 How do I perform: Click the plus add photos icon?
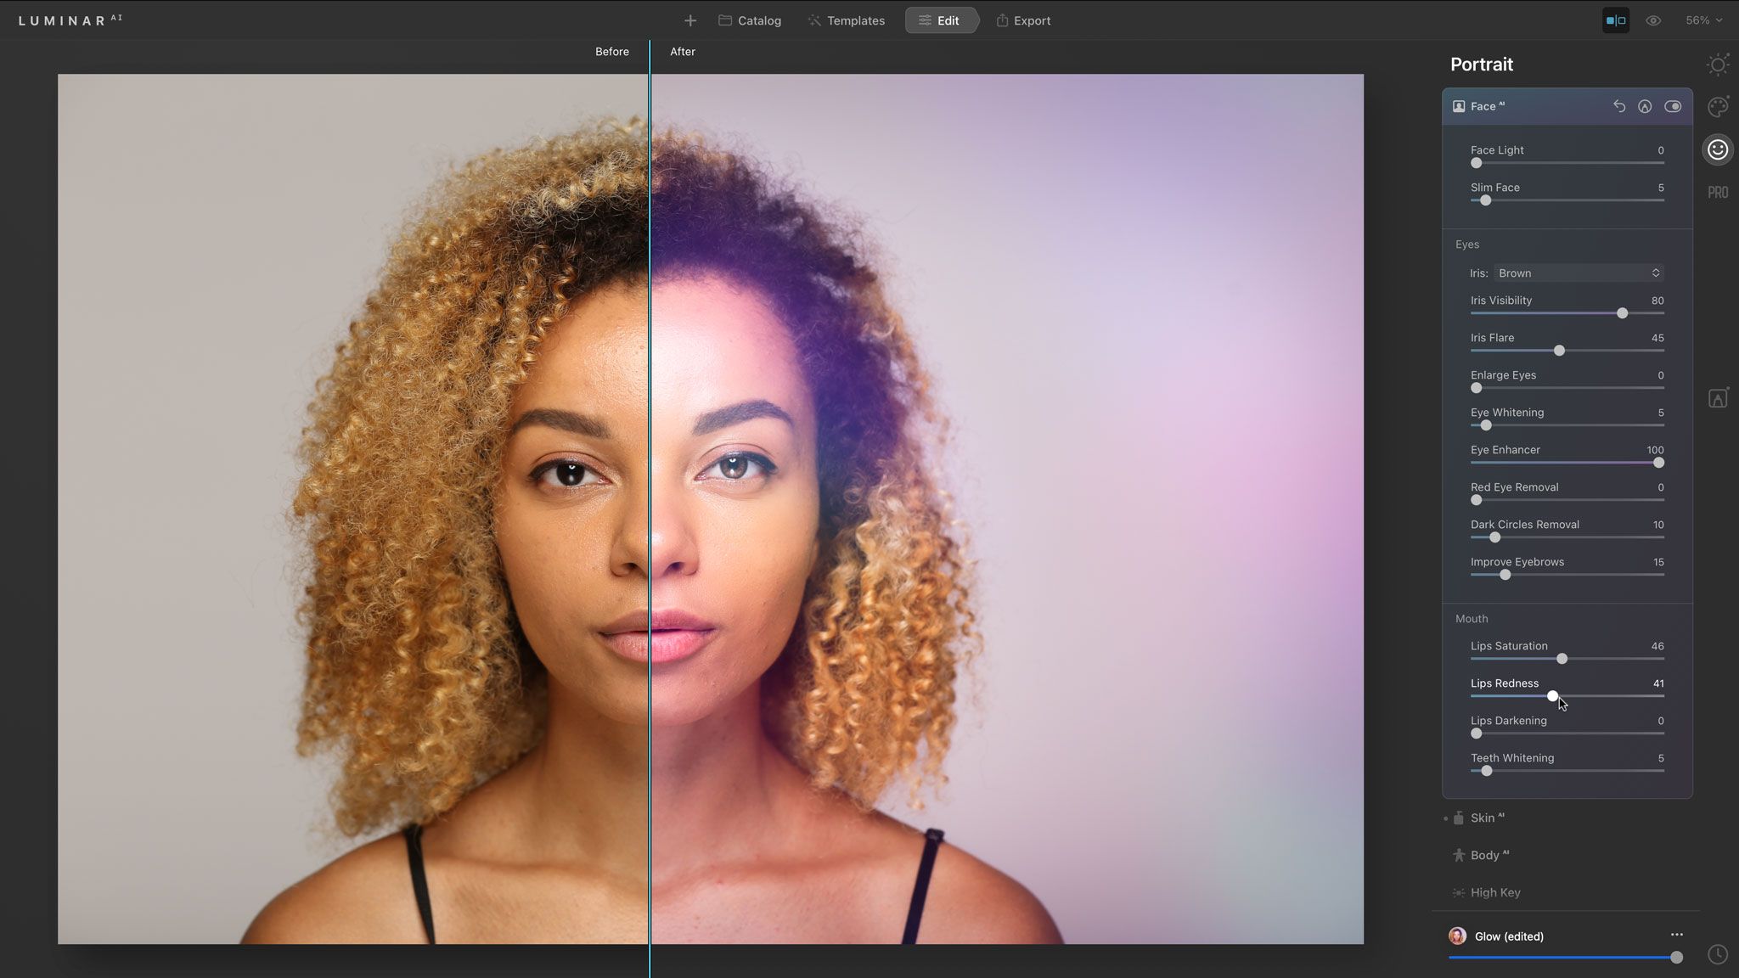690,20
